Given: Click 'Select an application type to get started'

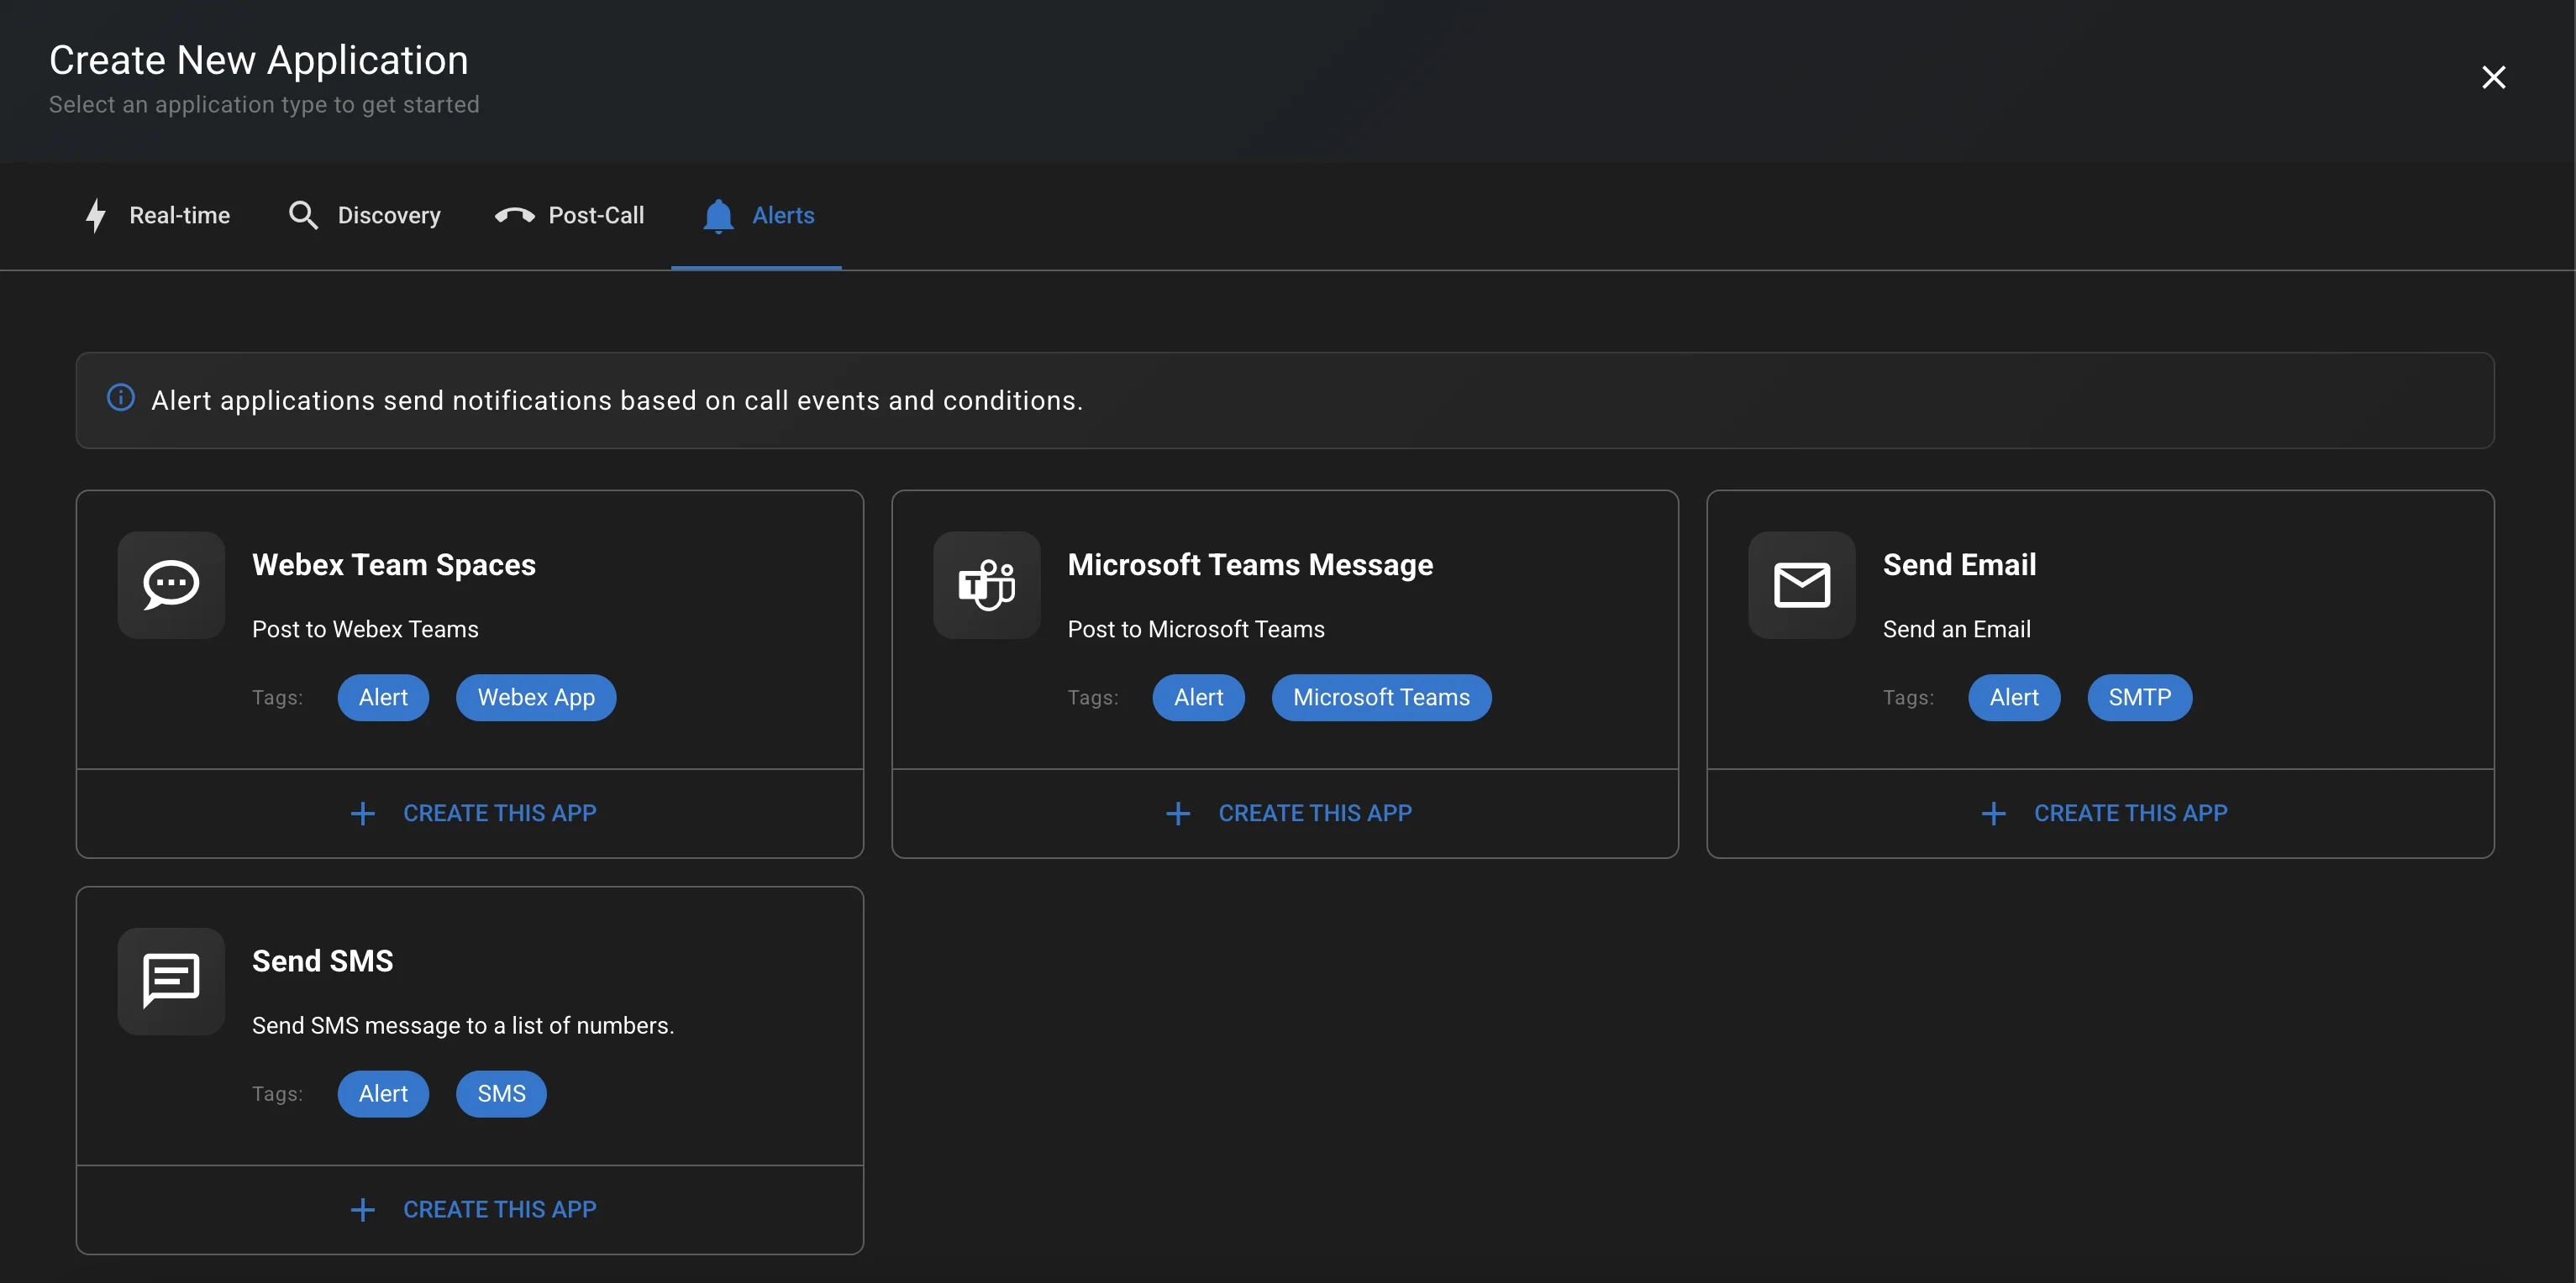Looking at the screenshot, I should [264, 105].
